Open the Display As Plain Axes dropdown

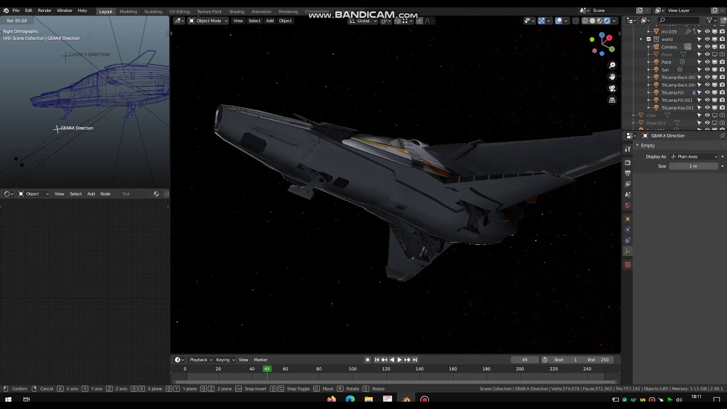[x=694, y=157]
